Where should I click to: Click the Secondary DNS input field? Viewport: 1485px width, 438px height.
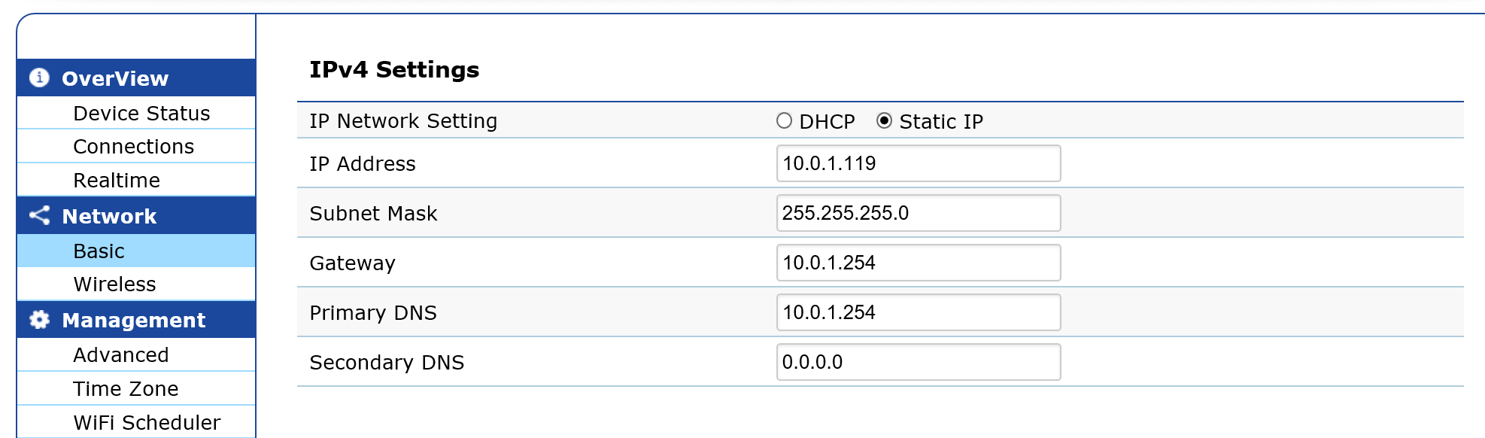pyautogui.click(x=919, y=362)
